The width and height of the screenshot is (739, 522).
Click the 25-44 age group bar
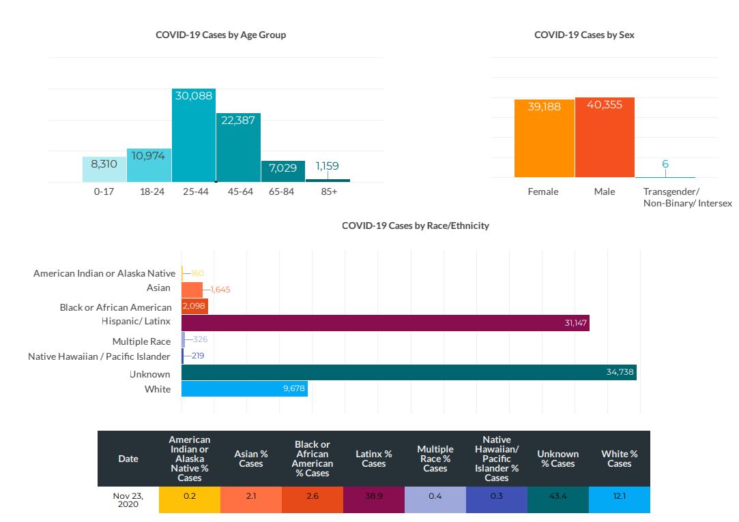(x=193, y=136)
